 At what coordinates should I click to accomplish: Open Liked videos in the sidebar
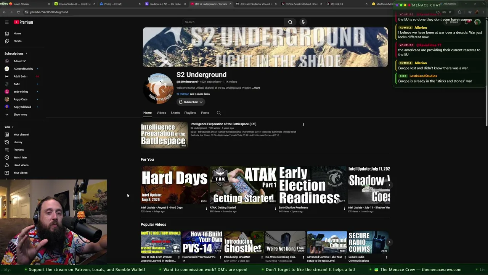tap(22, 165)
